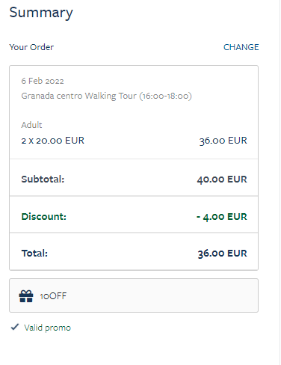281x365 pixels.
Task: Select the Summary heading text
Action: coord(41,13)
